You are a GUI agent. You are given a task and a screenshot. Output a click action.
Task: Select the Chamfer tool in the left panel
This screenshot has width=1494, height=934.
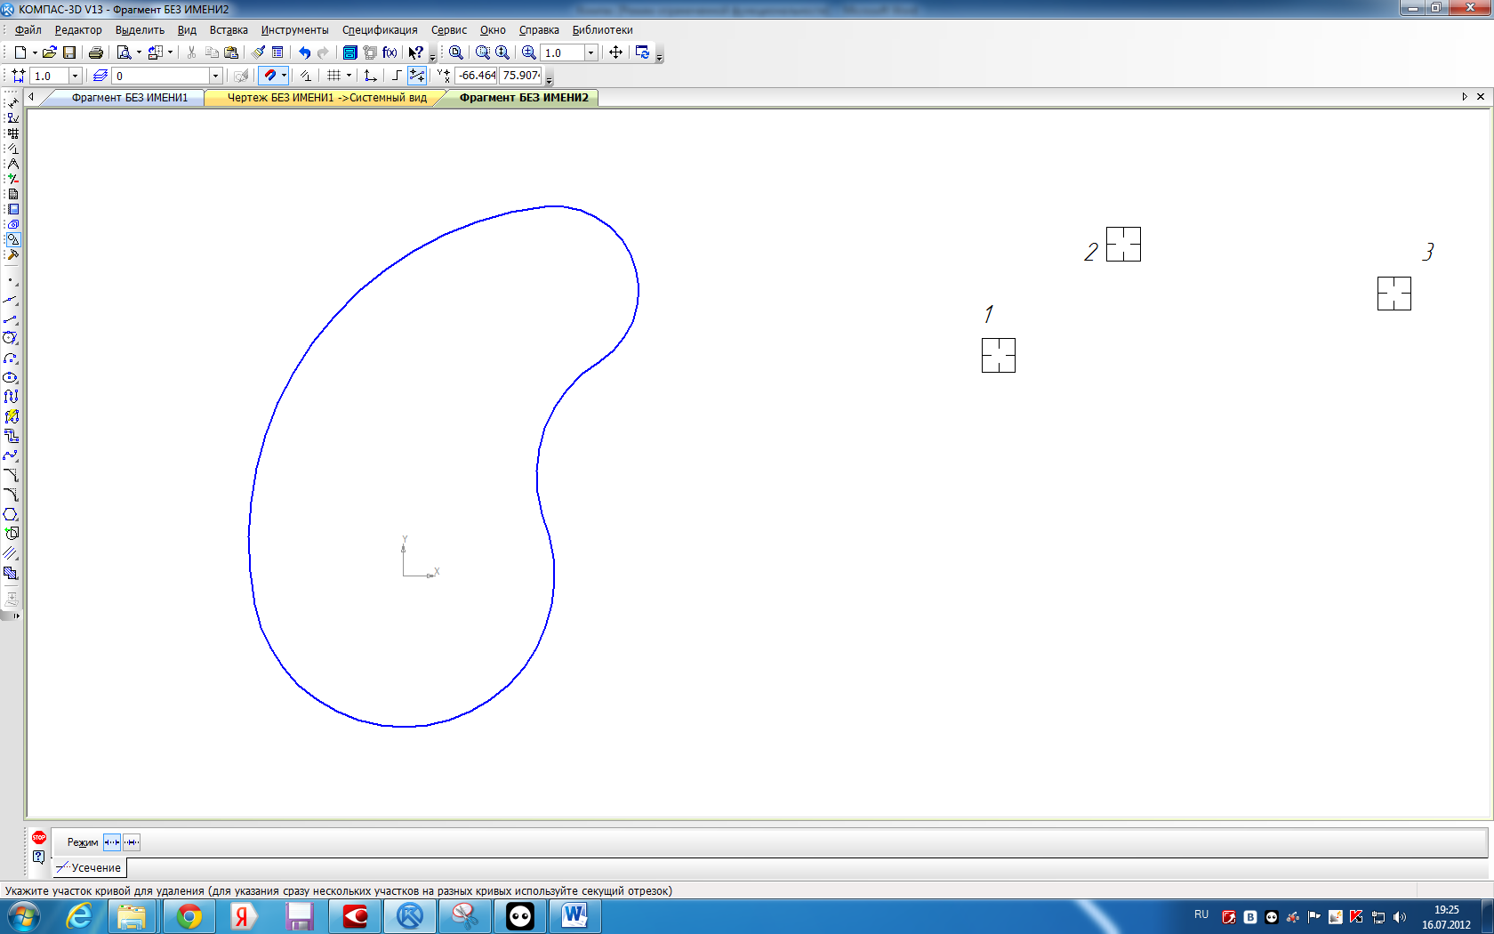click(11, 475)
